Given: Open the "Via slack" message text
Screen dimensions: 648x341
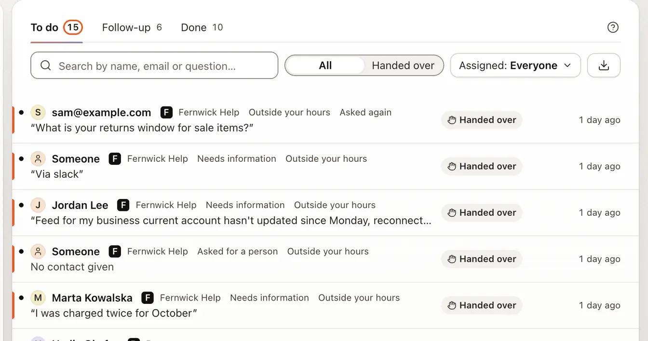Looking at the screenshot, I should point(57,174).
